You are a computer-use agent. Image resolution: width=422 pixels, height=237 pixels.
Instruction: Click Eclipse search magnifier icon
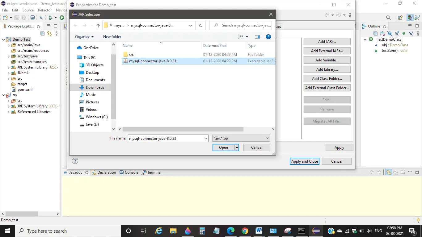[x=388, y=18]
